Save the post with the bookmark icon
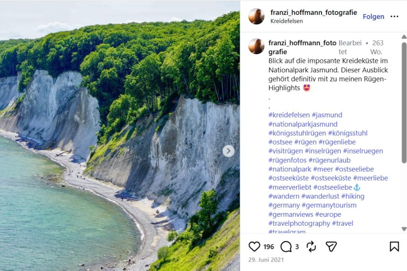Image resolution: width=407 pixels, height=271 pixels. point(394,246)
